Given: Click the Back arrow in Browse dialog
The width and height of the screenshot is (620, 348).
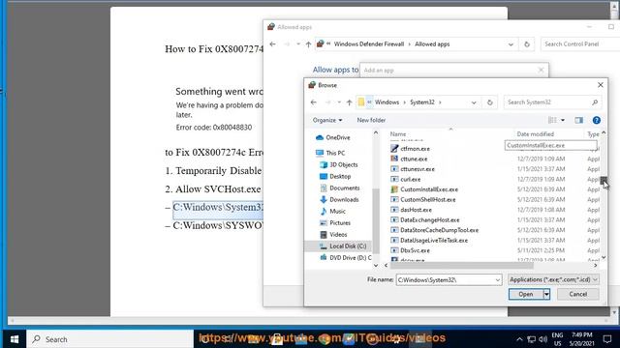Looking at the screenshot, I should coord(314,102).
